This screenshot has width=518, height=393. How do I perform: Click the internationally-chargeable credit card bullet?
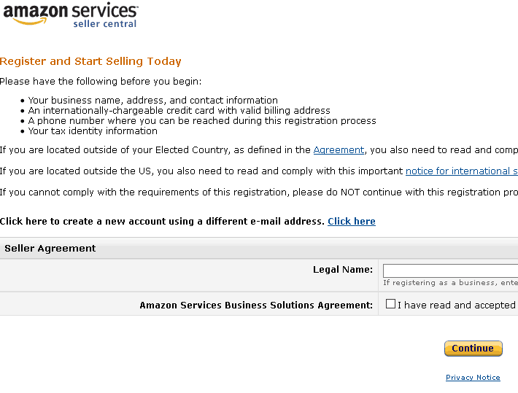[179, 111]
